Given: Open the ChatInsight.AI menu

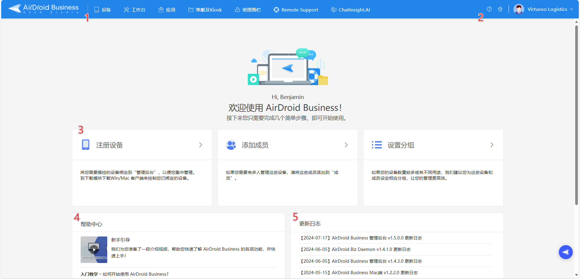Looking at the screenshot, I should [x=351, y=10].
